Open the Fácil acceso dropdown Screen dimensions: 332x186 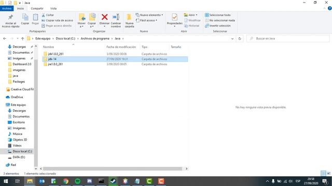(146, 21)
